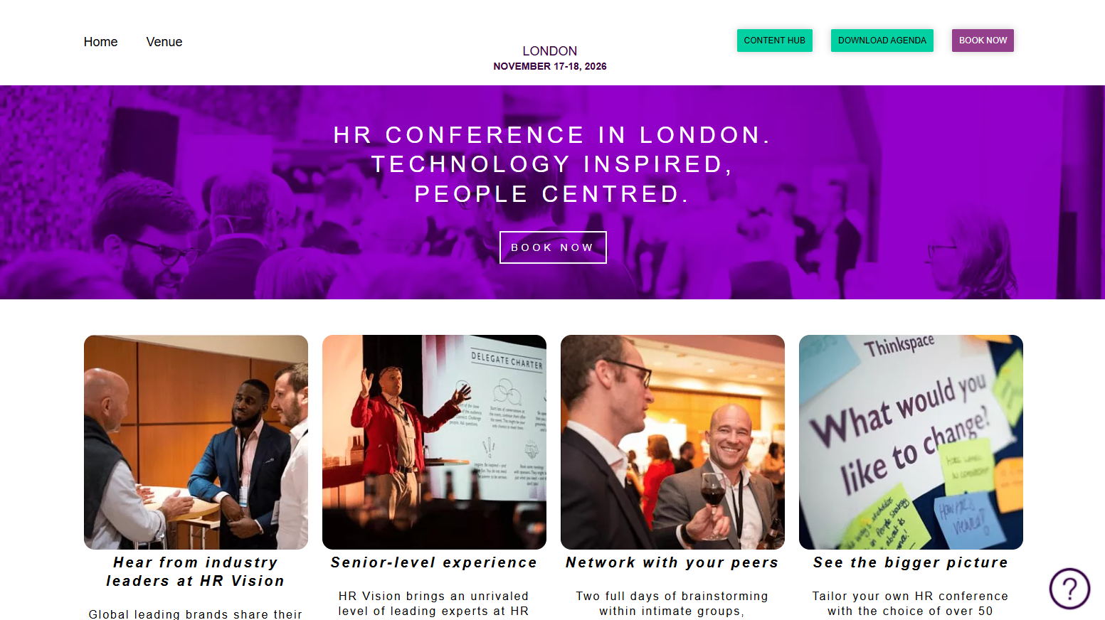Click the purple BOOK NOW header button
1105x620 pixels.
983,41
